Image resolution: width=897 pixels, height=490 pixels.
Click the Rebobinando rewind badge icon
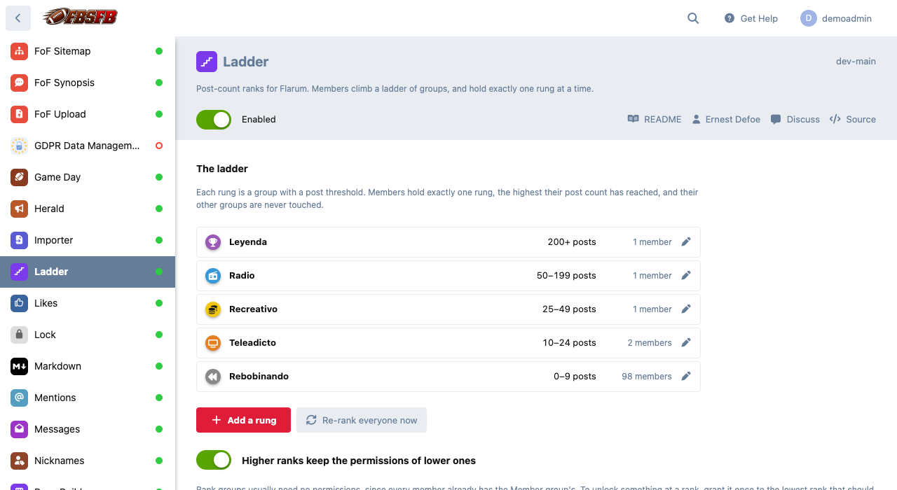click(x=213, y=377)
